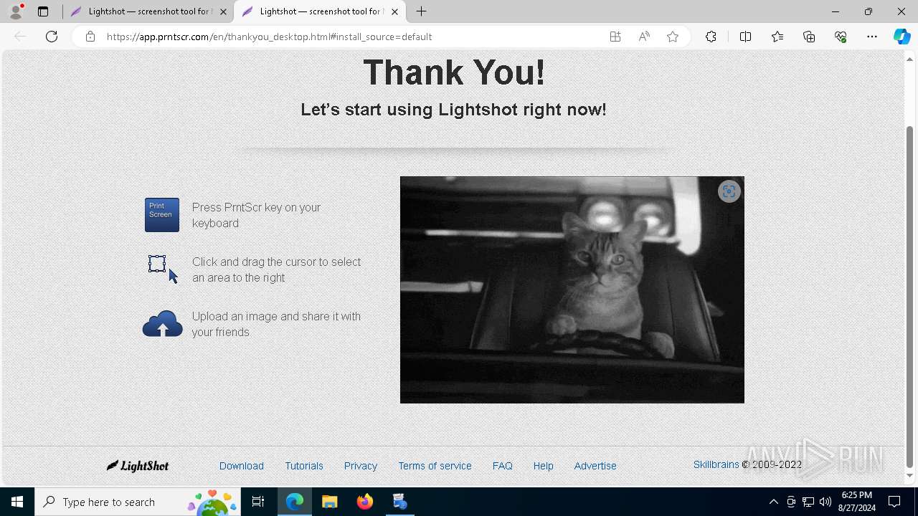918x516 pixels.
Task: Click the area selection cursor icon
Action: [x=162, y=269]
